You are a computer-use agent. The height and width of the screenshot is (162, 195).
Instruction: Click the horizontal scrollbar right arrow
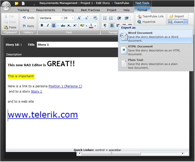(182, 153)
